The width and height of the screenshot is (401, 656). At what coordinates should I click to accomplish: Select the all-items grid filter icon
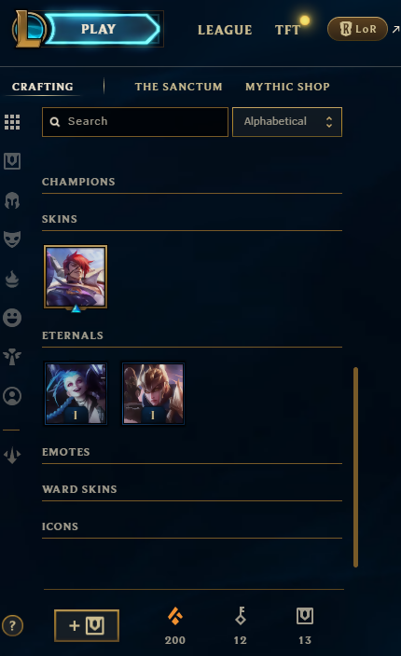click(x=12, y=122)
